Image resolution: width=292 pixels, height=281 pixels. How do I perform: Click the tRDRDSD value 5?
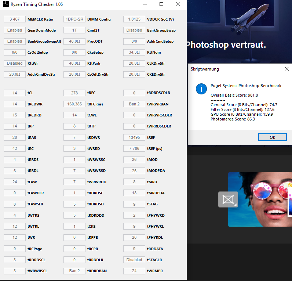click(x=74, y=204)
